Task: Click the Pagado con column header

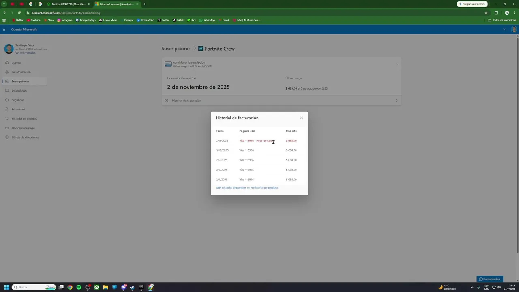Action: coord(247,131)
